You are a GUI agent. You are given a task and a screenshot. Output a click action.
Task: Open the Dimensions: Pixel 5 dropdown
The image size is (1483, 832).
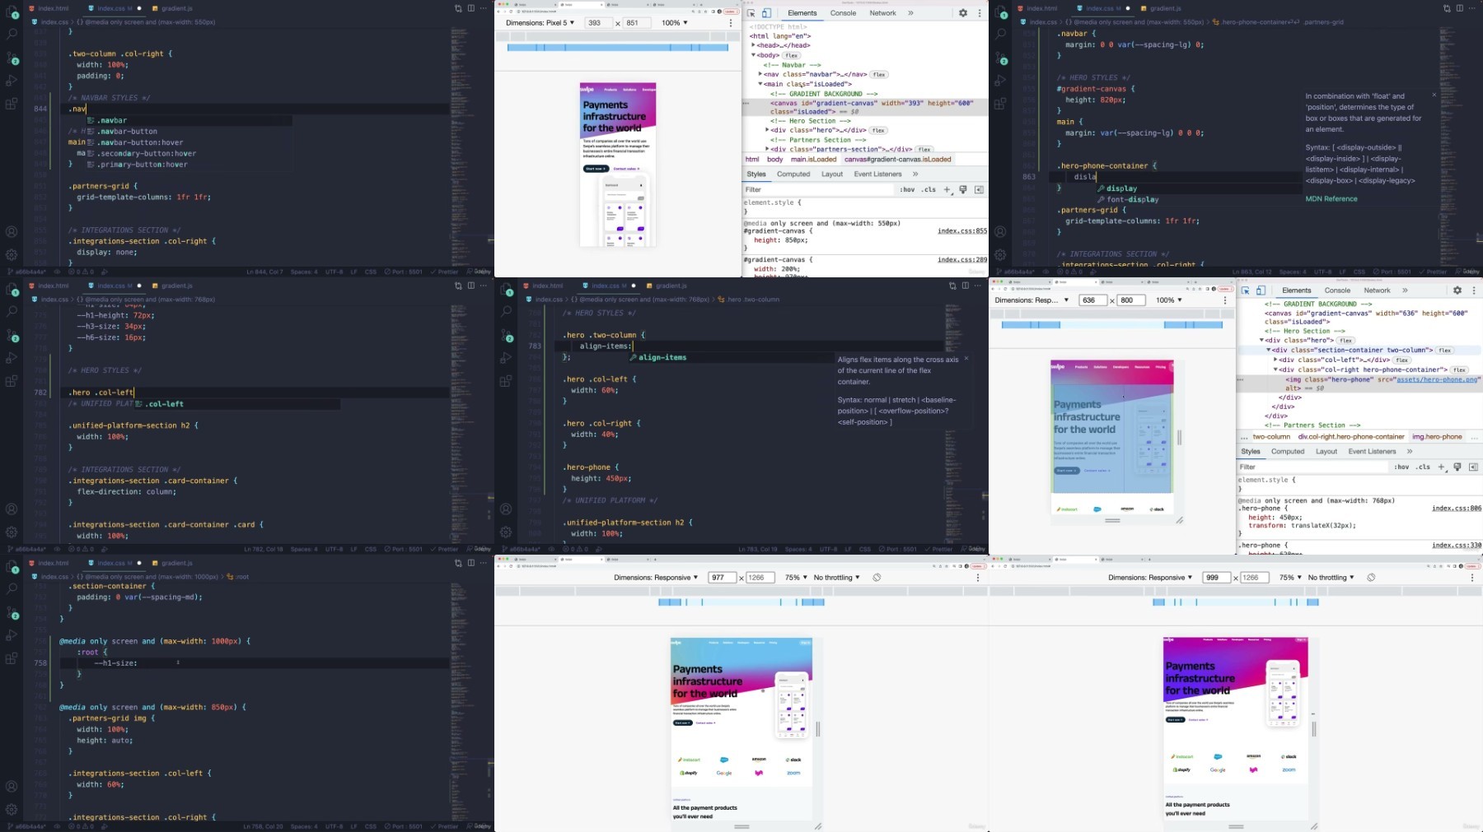[x=540, y=23]
